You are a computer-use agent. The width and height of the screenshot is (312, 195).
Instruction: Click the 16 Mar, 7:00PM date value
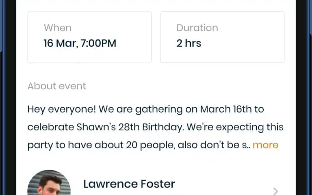coord(80,43)
